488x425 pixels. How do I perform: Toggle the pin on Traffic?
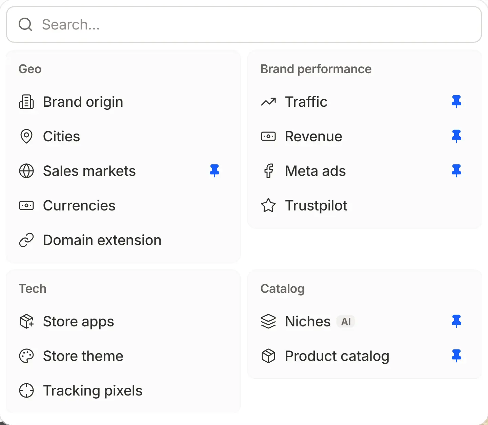[456, 102]
